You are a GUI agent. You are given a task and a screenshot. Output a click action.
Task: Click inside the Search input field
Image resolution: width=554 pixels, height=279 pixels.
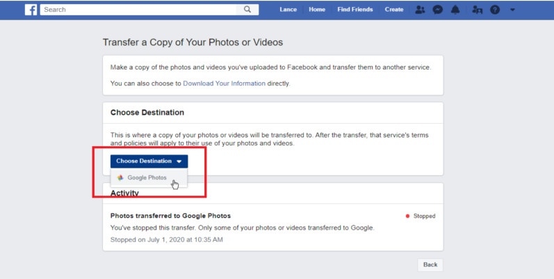pyautogui.click(x=138, y=10)
